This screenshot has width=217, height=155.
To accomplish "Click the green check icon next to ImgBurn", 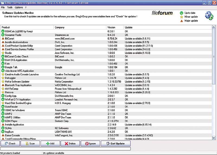I will click(x=3, y=132).
